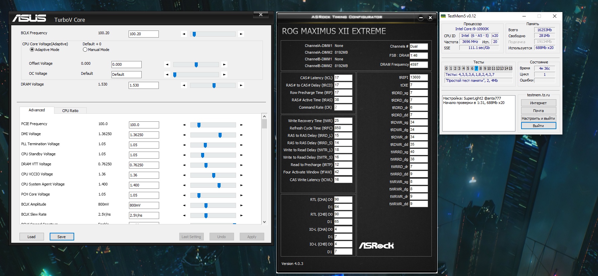Lower DRAM VTT Voltage with left arrow
Screen dimensions: 598x276
pyautogui.click(x=184, y=165)
